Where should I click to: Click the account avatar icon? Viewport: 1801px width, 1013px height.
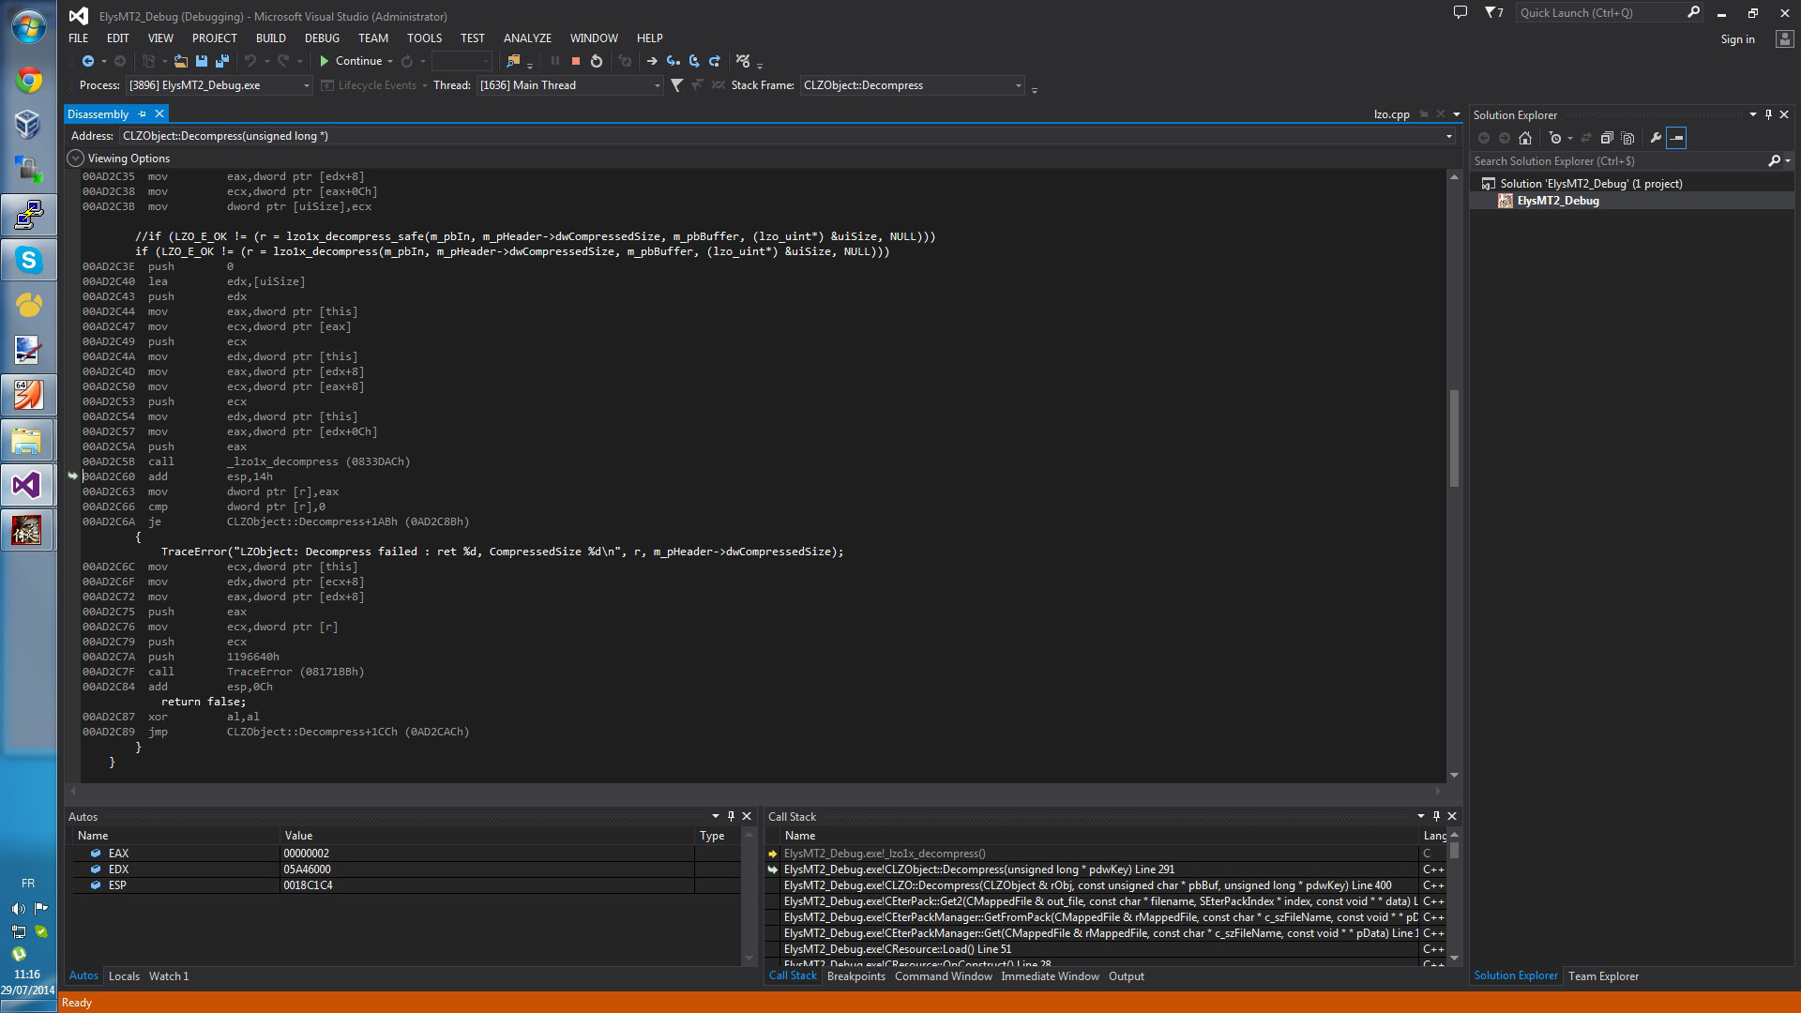pos(1784,38)
